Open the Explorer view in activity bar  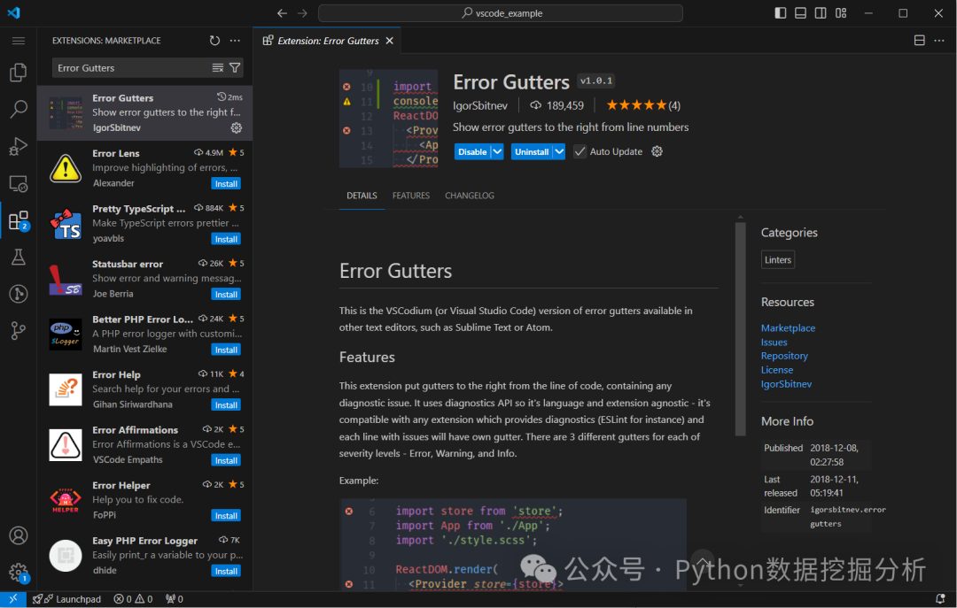[19, 73]
